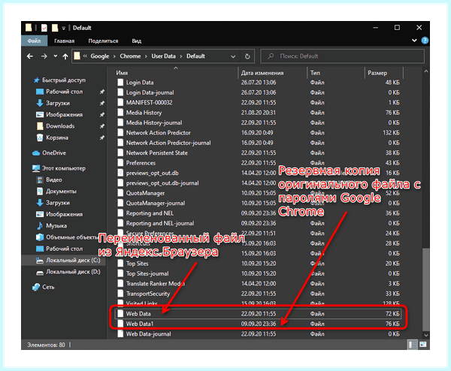Open Объемные объекты in the sidebar
451x371 pixels.
(x=71, y=237)
